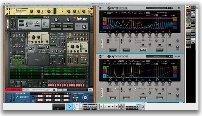Screen dimensions: 202x116
Task: Select the step curve tool in lower Synchronous
Action: 109,61
